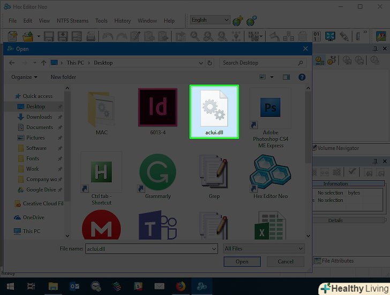Screen dimensions: 390x295
Task: Click the Refresh button beside address bar
Action: [x=209, y=63]
